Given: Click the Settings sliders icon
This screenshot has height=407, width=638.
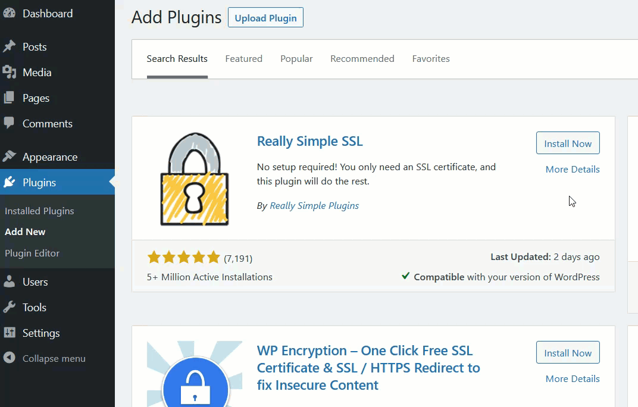Looking at the screenshot, I should pyautogui.click(x=9, y=333).
